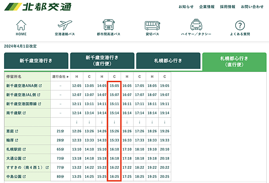Open external link icon beside 恵庭
269x183 pixels.
pos(17,131)
